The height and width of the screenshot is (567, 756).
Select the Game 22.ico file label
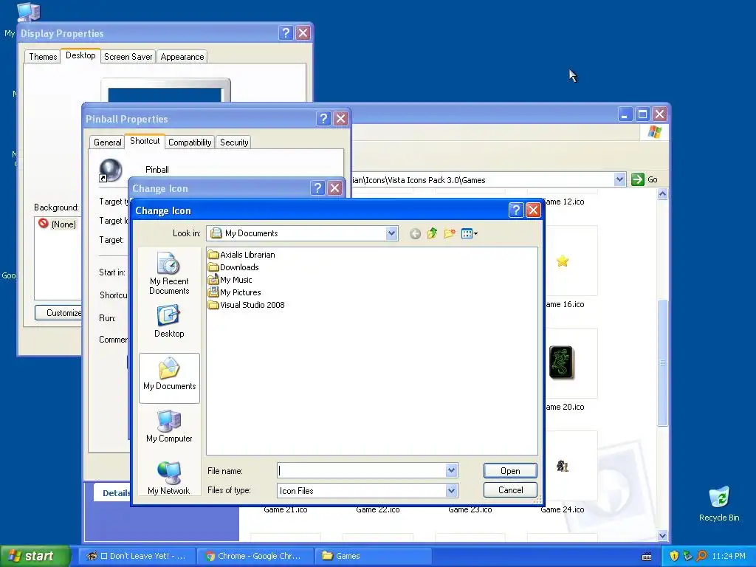pyautogui.click(x=377, y=509)
